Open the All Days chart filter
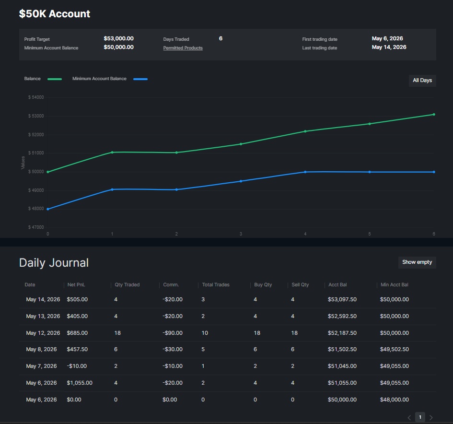This screenshot has height=424, width=453. [422, 81]
